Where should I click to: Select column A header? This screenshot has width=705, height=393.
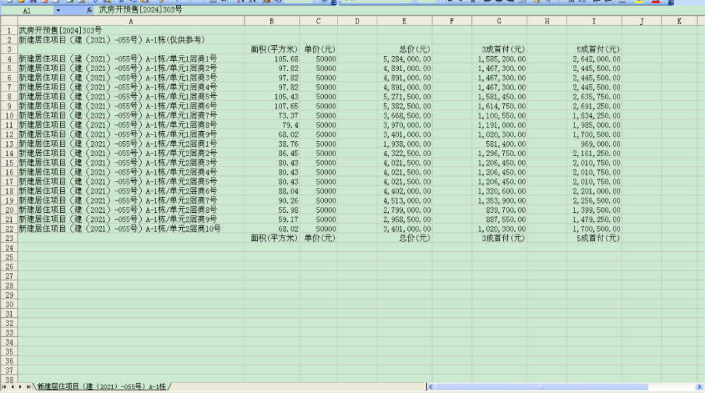[x=131, y=21]
